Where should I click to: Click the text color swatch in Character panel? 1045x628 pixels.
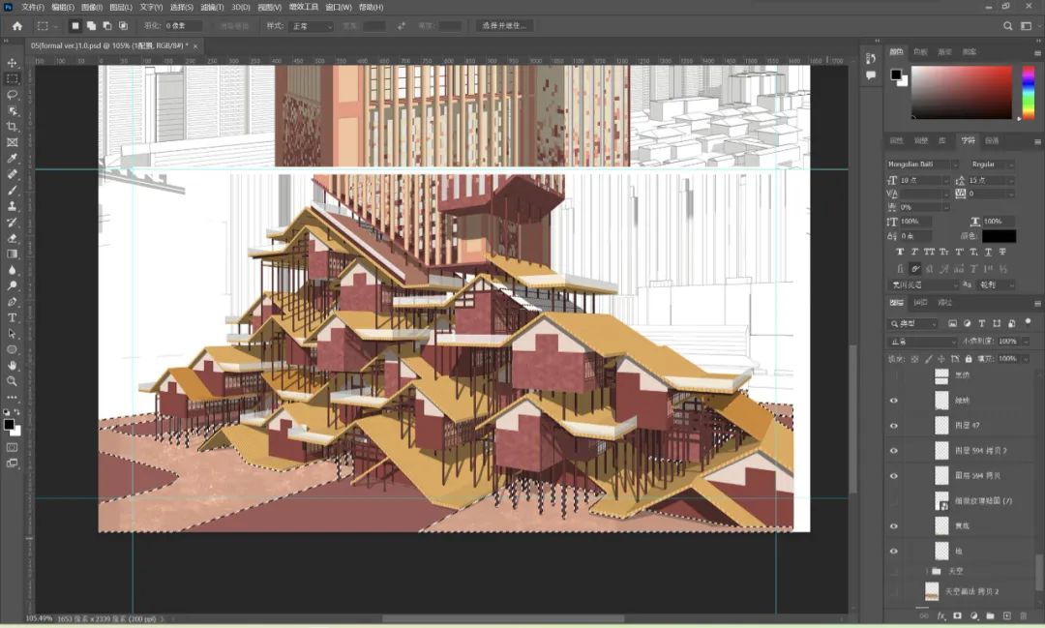pyautogui.click(x=999, y=236)
